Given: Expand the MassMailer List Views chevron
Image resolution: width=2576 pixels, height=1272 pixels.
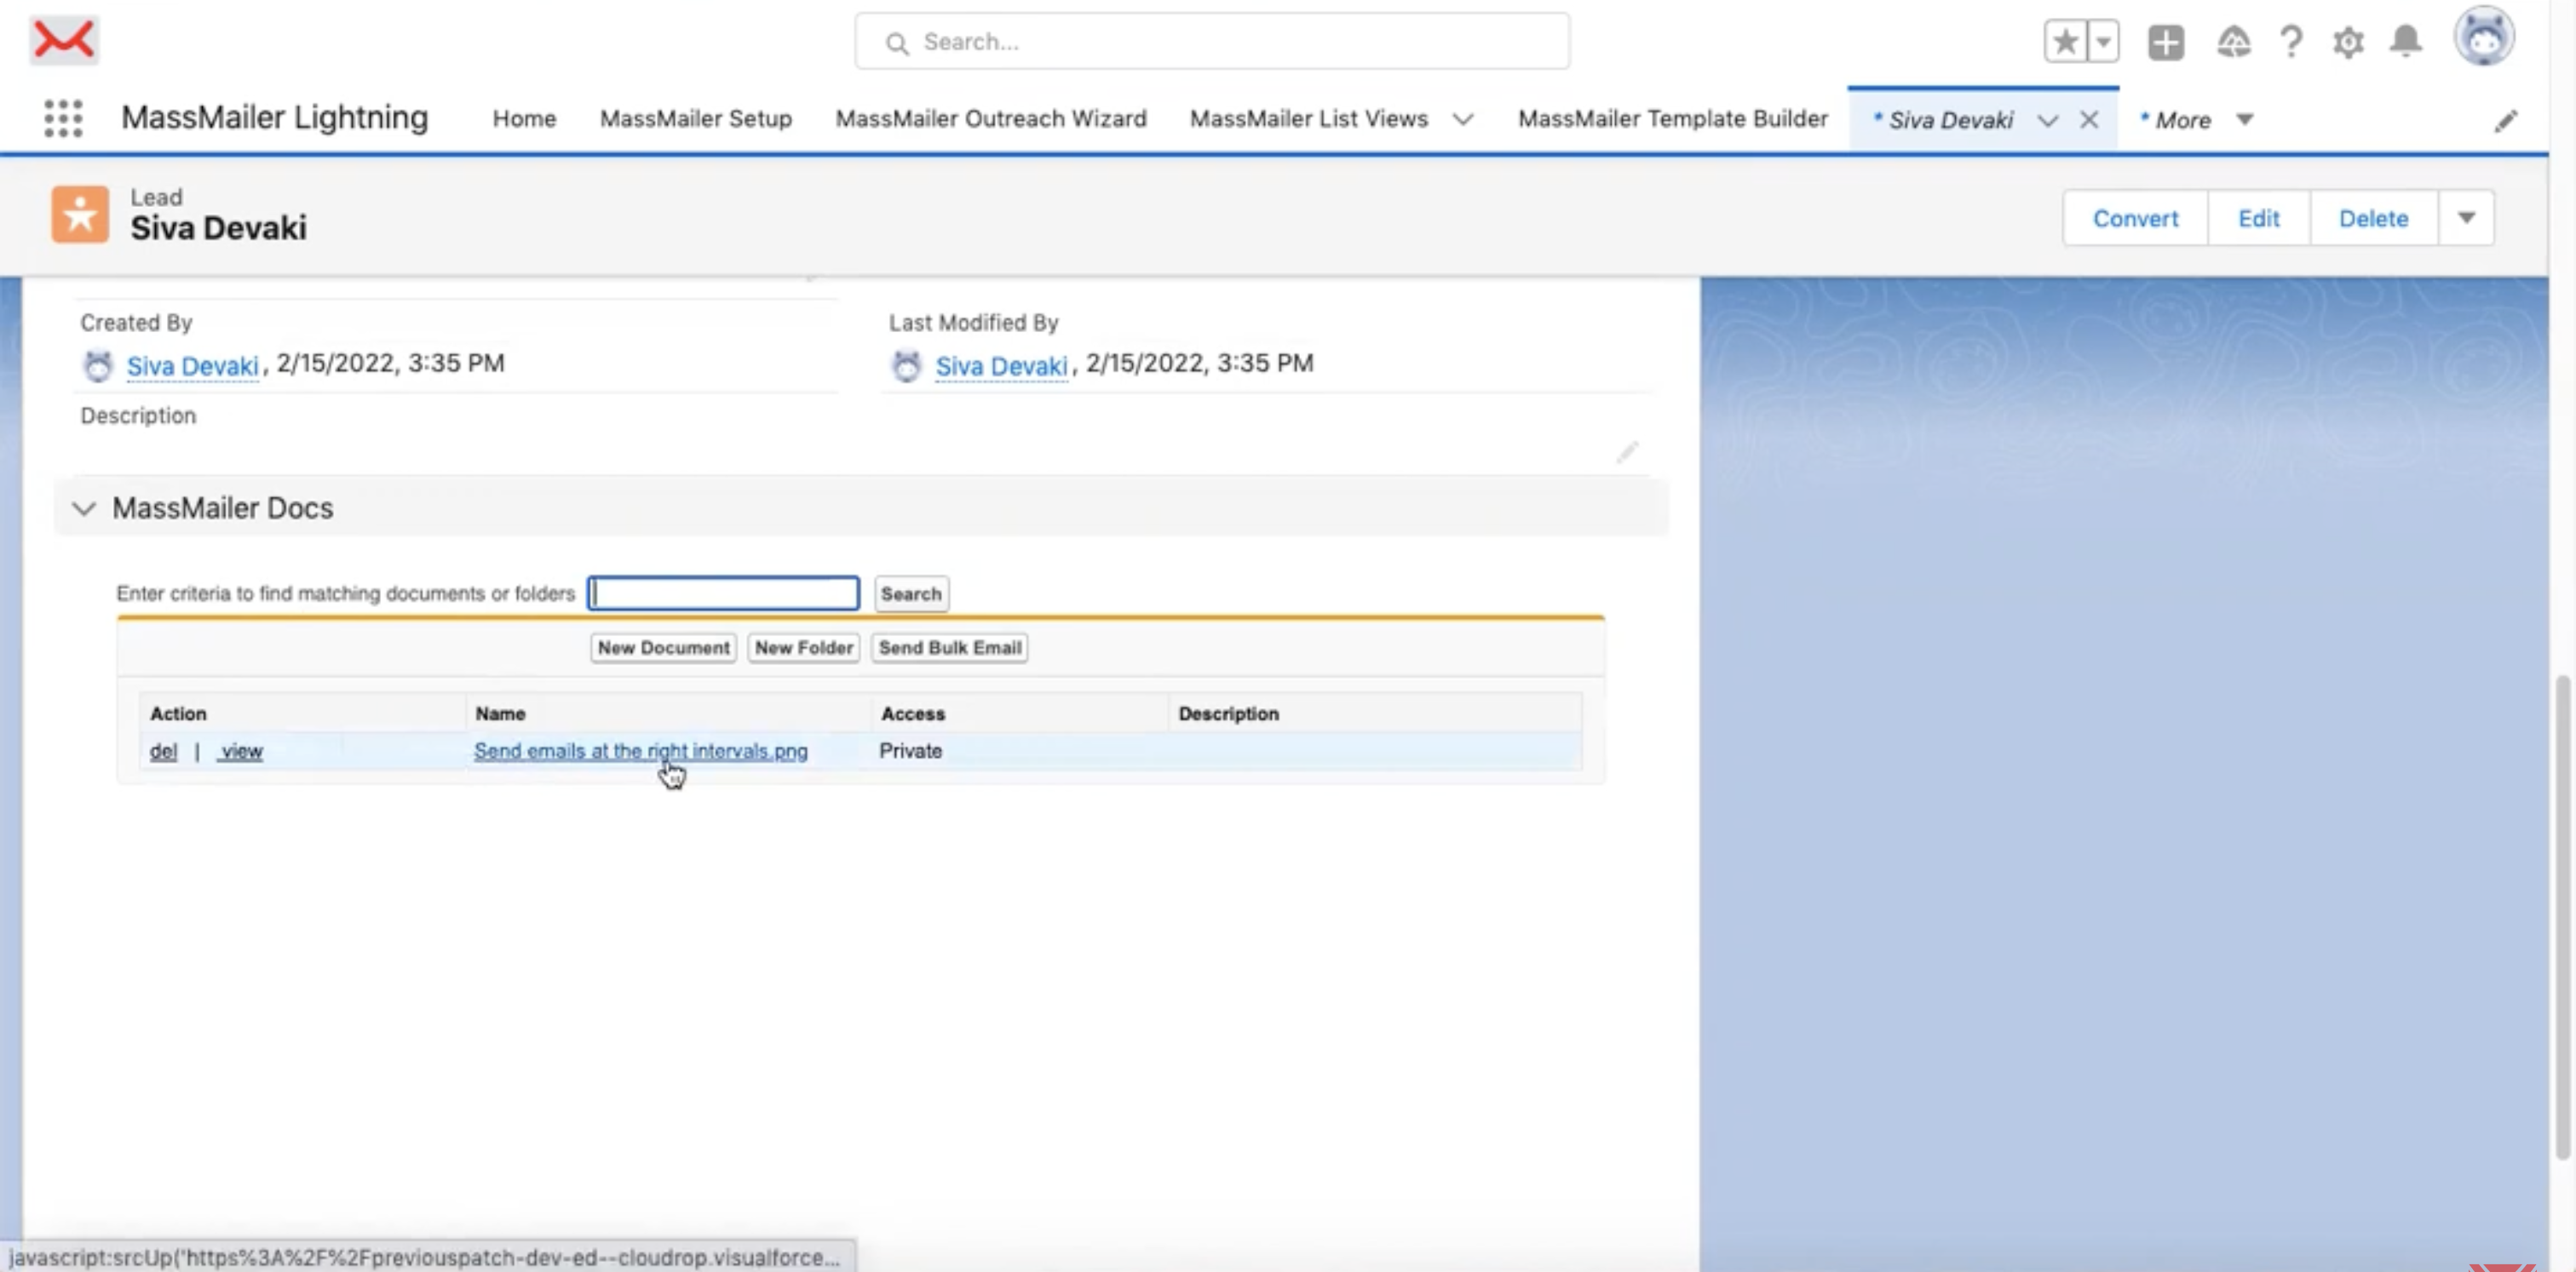Looking at the screenshot, I should point(1463,120).
